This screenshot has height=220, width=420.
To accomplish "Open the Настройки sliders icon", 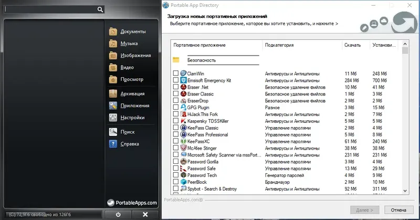I will [x=113, y=118].
